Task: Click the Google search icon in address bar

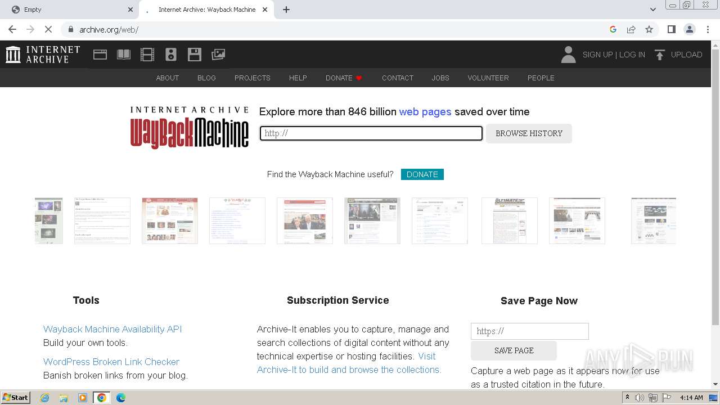Action: pyautogui.click(x=613, y=29)
